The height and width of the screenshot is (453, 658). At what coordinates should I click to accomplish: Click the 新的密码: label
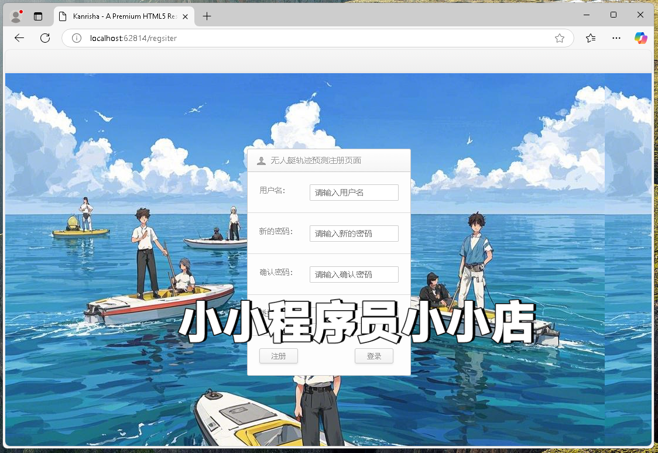[276, 232]
